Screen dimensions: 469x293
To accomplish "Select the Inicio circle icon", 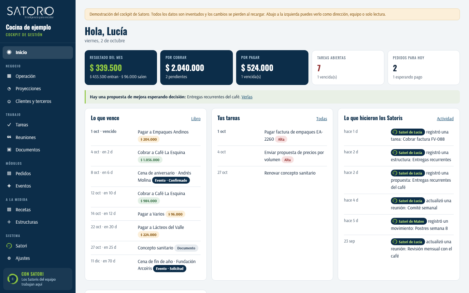I will 9,52.
